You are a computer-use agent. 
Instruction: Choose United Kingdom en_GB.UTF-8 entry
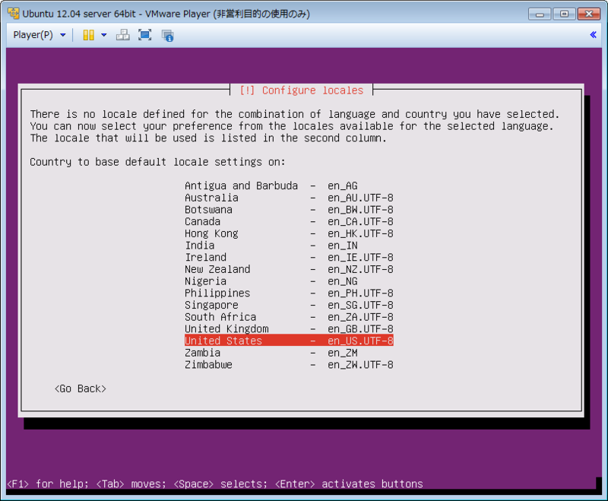[289, 329]
